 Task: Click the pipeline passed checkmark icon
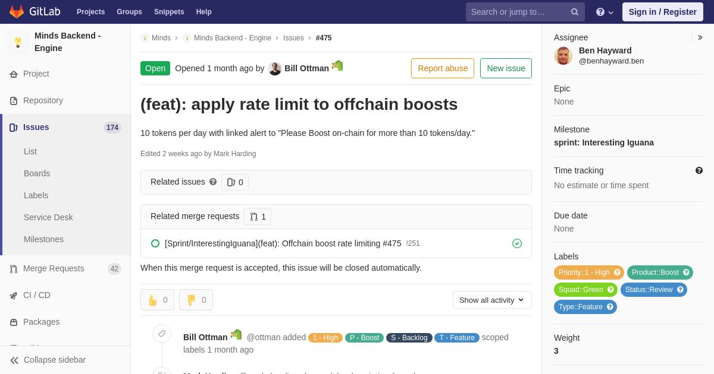[x=517, y=243]
